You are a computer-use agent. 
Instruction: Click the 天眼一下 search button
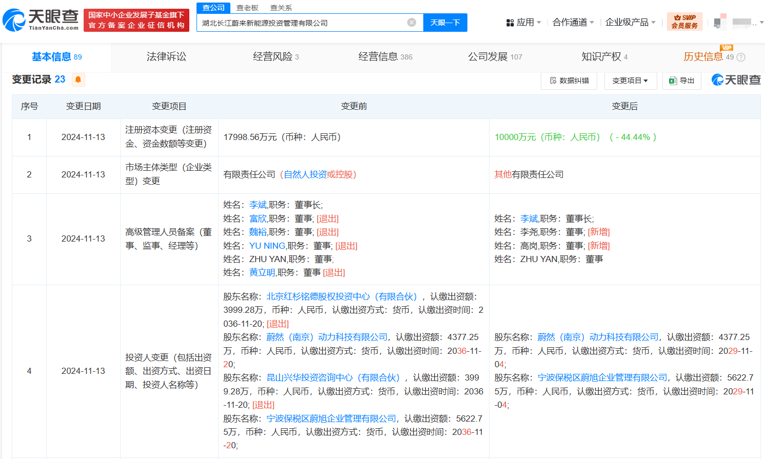click(445, 23)
